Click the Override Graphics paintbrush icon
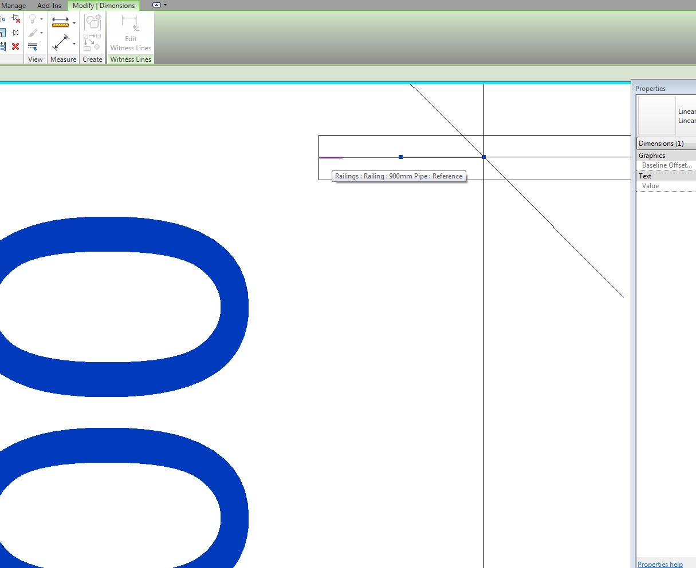 click(33, 33)
